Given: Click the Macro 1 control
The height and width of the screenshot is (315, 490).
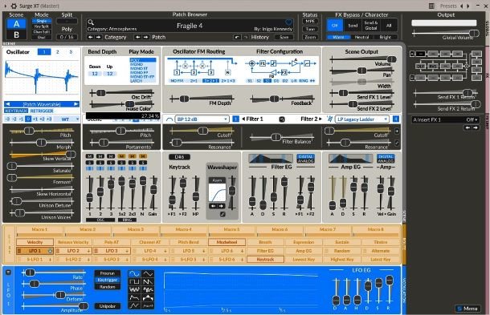Looking at the screenshot, I should pyautogui.click(x=40, y=232).
